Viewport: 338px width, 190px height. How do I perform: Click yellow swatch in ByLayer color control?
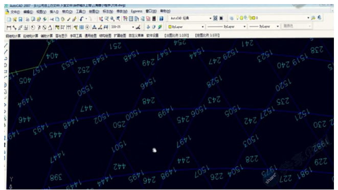170,27
